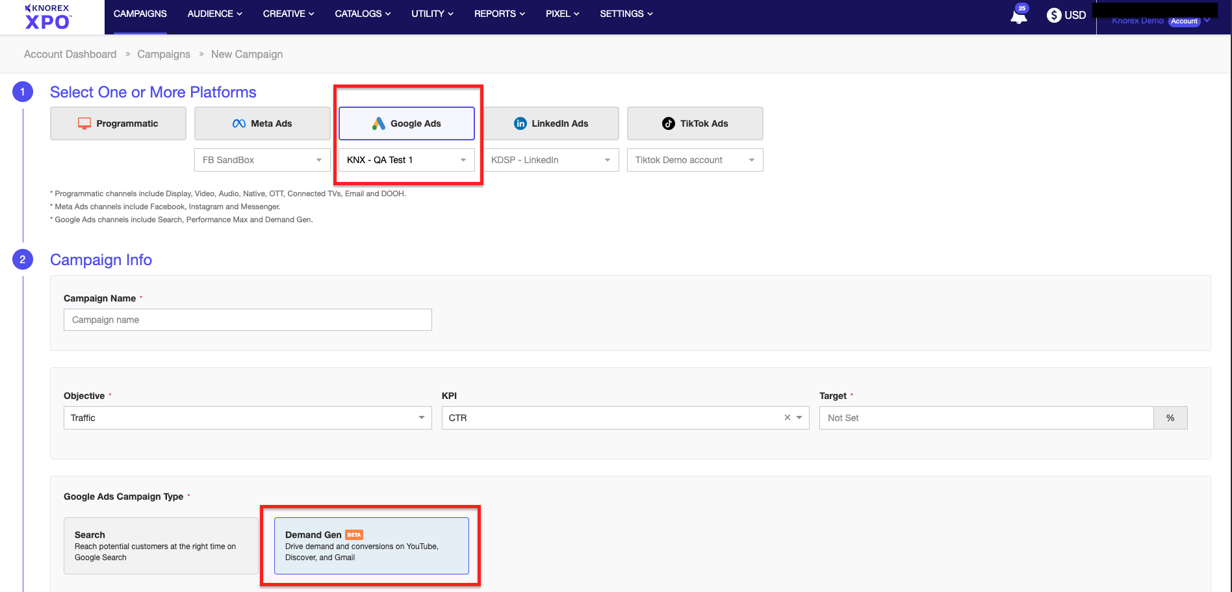Viewport: 1232px width, 592px height.
Task: Open the Tiktok Demo account dropdown
Action: [x=695, y=160]
